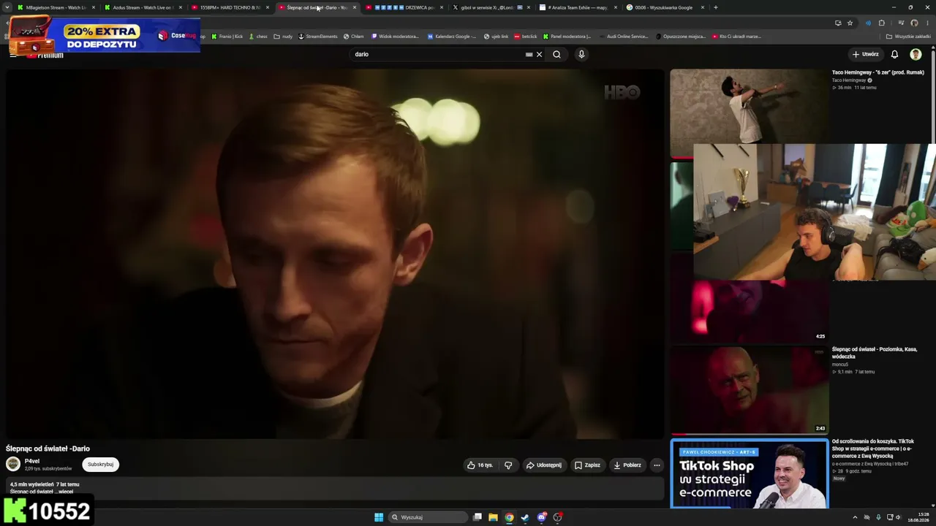Open the P4vel channel avatar
Viewport: 936px width, 526px height.
[13, 464]
